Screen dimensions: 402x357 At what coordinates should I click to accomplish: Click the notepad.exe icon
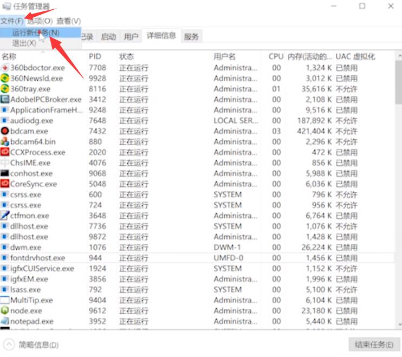(x=5, y=321)
